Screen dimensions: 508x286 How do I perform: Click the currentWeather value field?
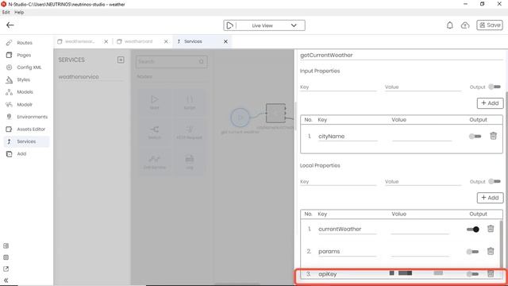point(420,230)
